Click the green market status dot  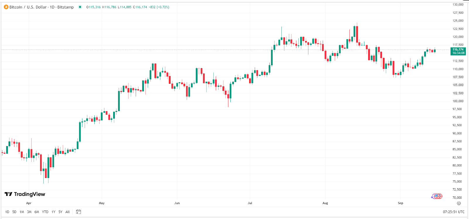click(x=80, y=7)
